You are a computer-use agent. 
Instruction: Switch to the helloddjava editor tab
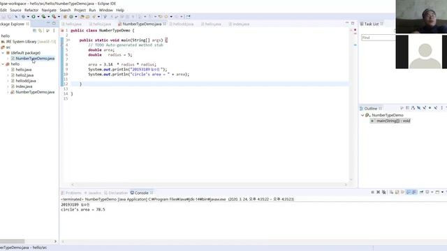(x=182, y=24)
